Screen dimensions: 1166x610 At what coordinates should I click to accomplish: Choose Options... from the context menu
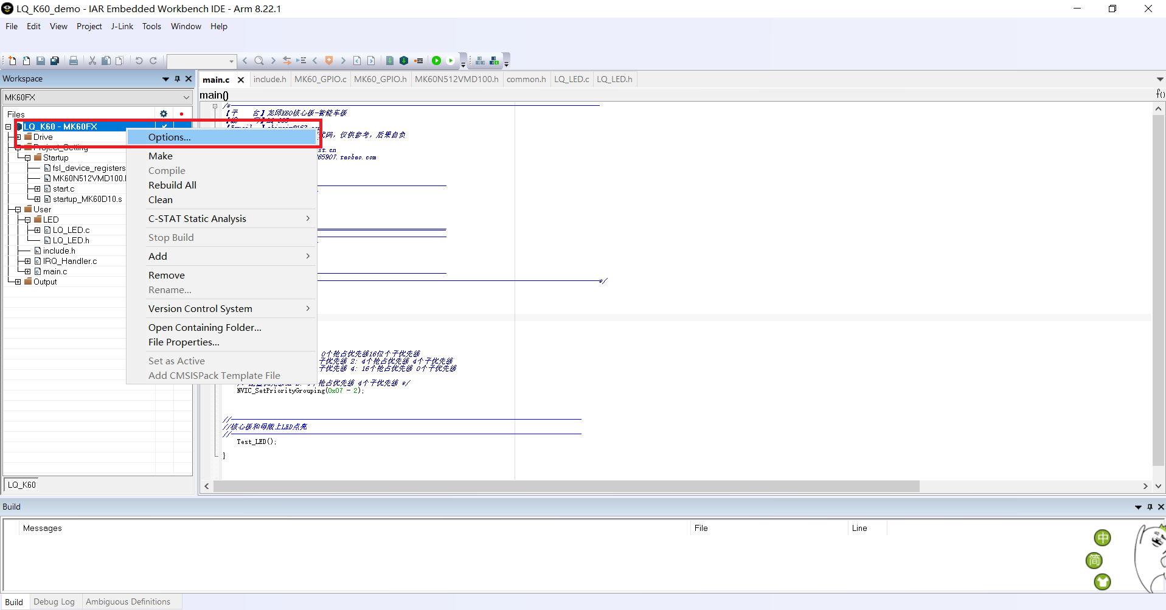pyautogui.click(x=222, y=137)
